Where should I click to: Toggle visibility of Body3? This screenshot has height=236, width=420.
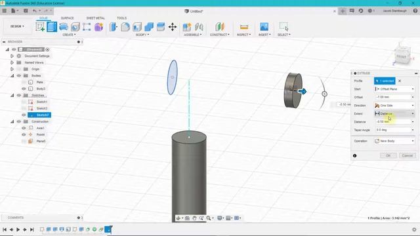(x=24, y=88)
